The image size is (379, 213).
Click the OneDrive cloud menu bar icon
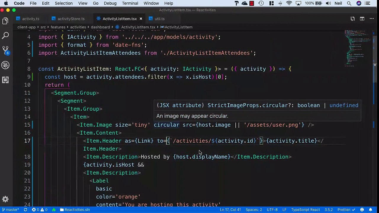pos(245,3)
